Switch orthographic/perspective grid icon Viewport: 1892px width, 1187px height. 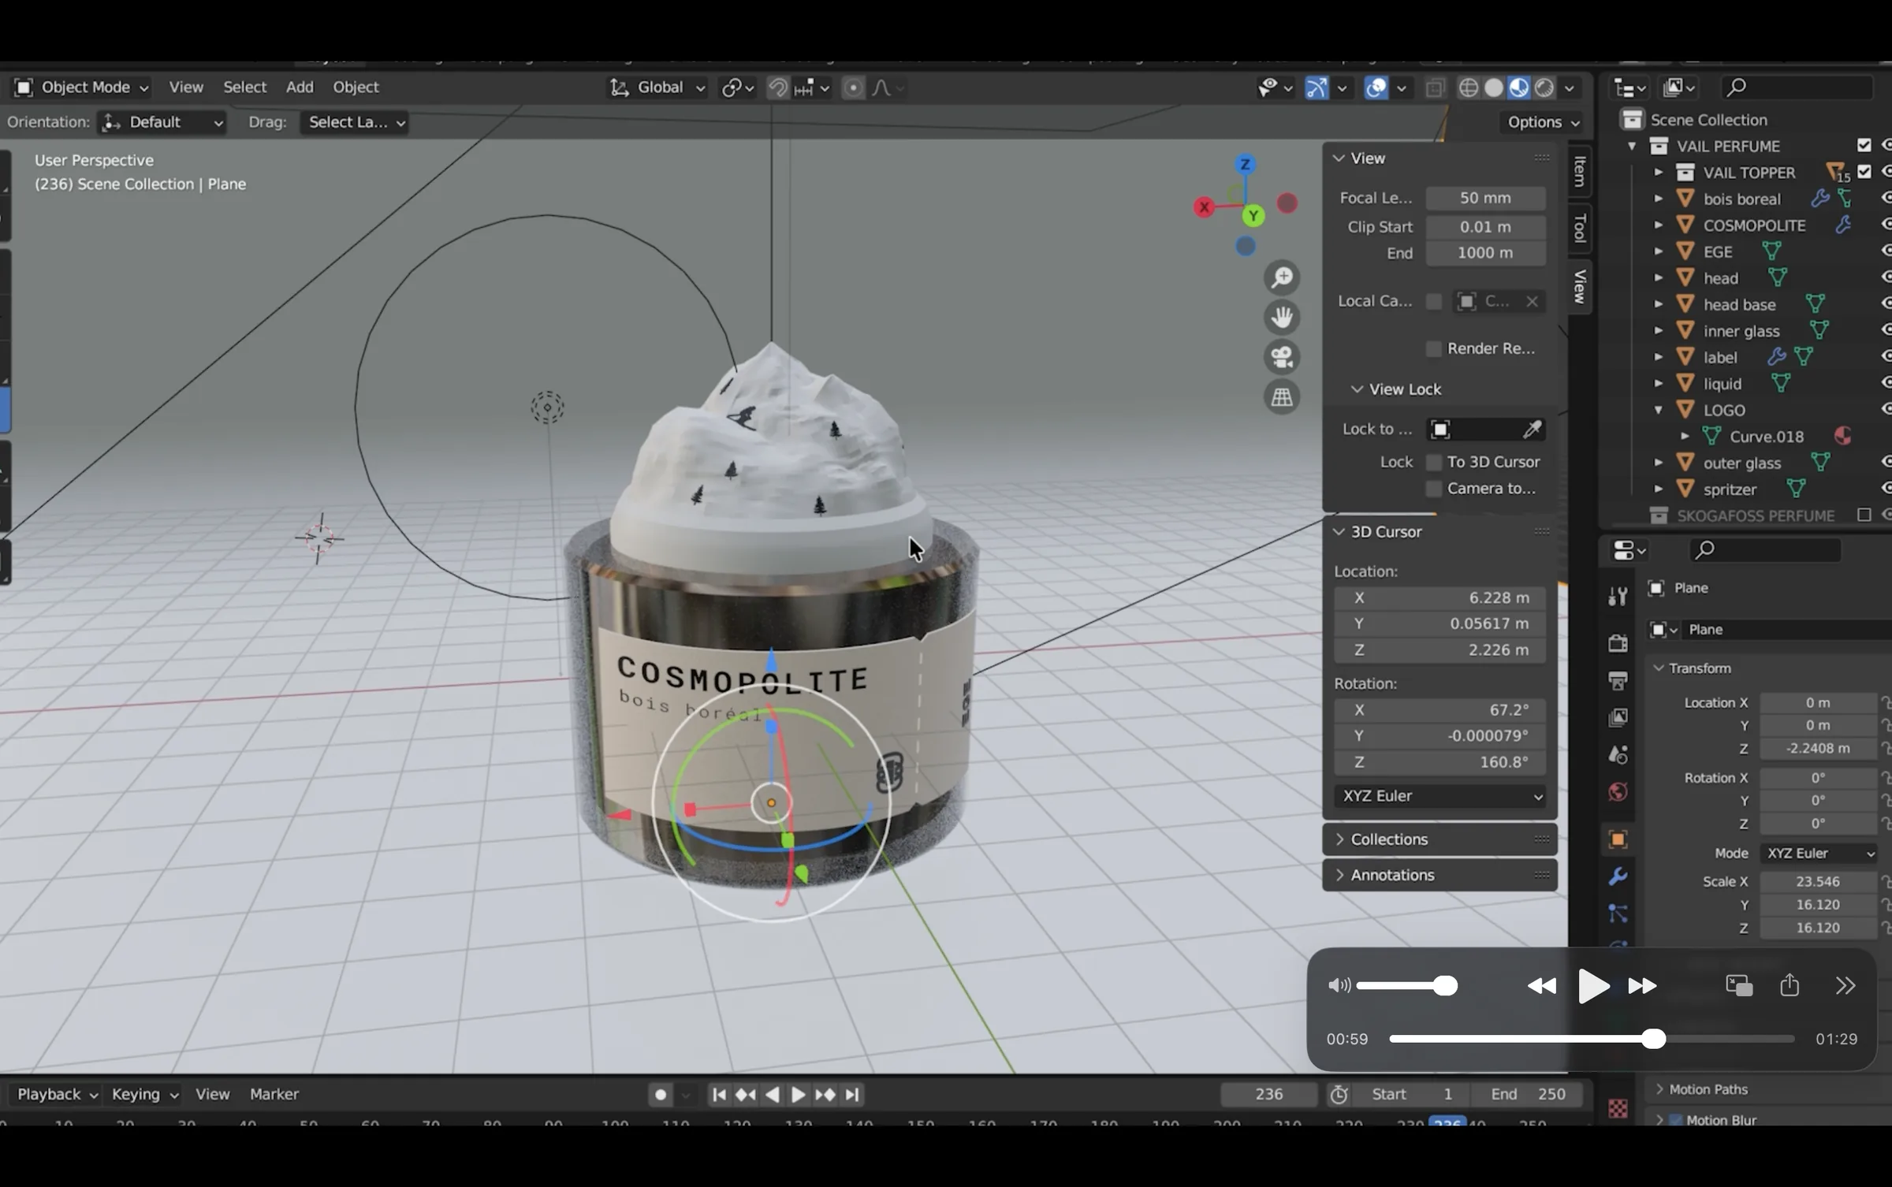pyautogui.click(x=1282, y=396)
